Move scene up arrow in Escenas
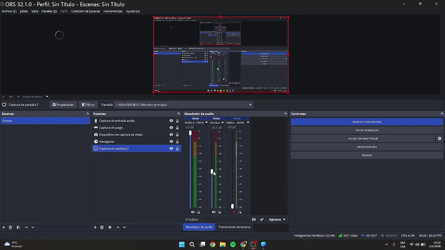 [x=26, y=227]
